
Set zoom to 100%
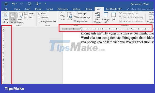pyautogui.click(x=69, y=16)
